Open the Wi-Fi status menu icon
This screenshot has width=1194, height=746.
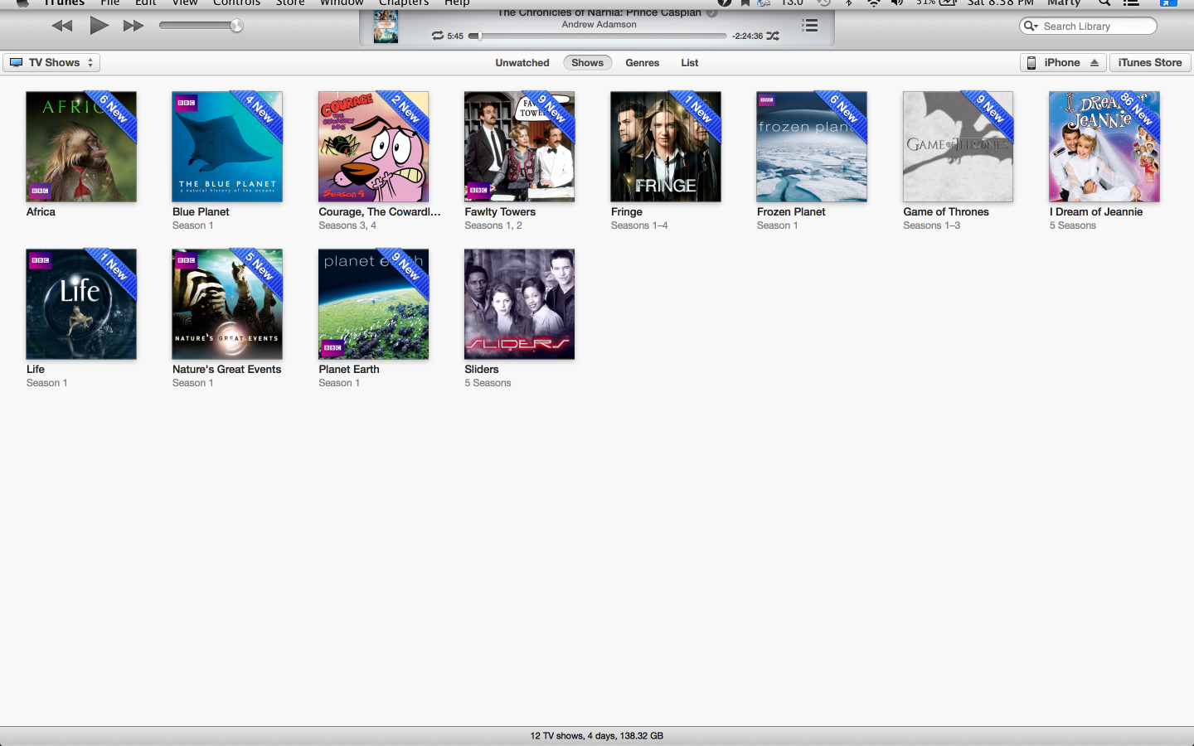tap(873, 2)
